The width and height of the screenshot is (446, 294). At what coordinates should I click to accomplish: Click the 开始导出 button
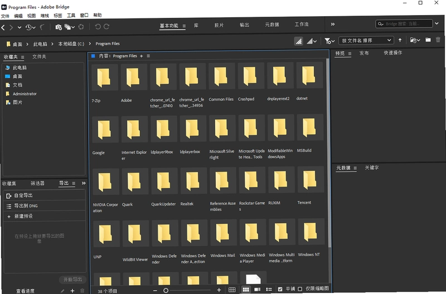point(72,280)
